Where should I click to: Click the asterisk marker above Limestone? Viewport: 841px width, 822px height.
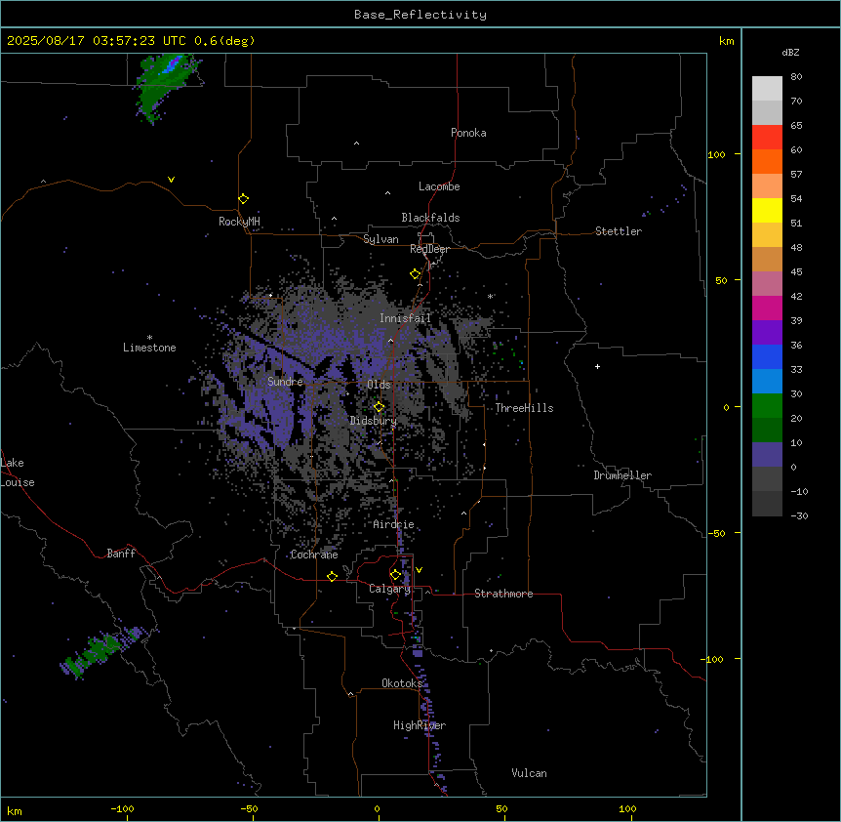(149, 338)
